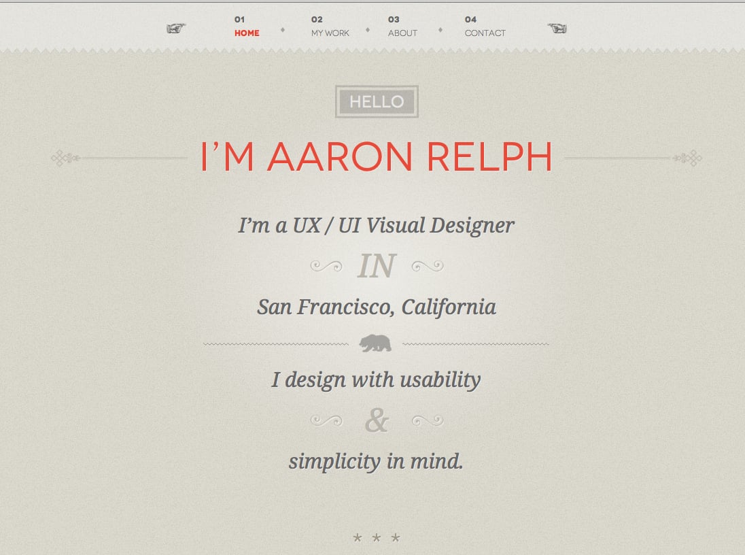
Task: Click the 'I'M AARON RELPH' headline
Action: pos(376,156)
